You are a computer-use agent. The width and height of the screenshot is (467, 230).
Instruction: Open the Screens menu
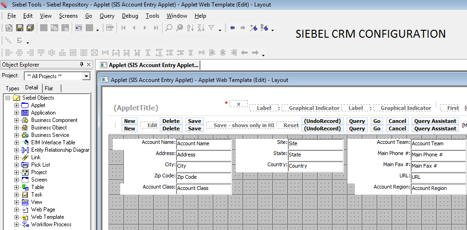coord(68,16)
